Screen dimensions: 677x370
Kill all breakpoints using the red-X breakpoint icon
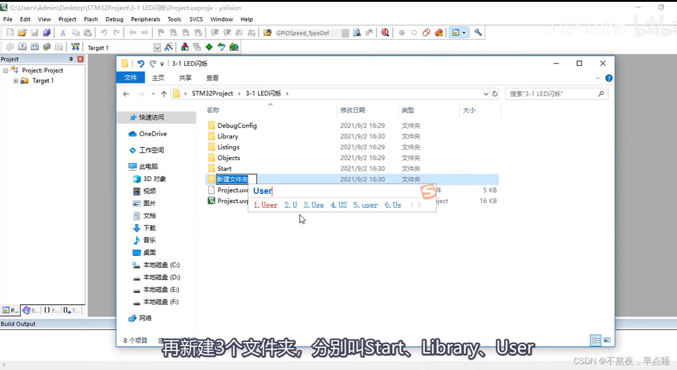tap(439, 32)
